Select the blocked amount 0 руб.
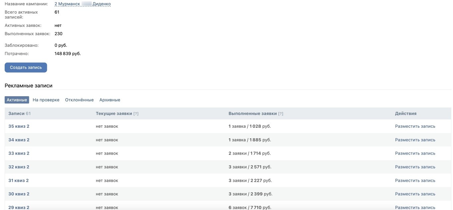The height and width of the screenshot is (210, 453). tap(61, 45)
